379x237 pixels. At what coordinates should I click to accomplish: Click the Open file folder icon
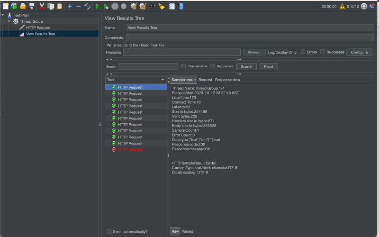(x=23, y=6)
